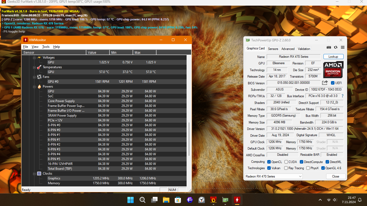This screenshot has height=206, width=367.
Task: Click the clock app taskbar icon
Action: [x=201, y=200]
